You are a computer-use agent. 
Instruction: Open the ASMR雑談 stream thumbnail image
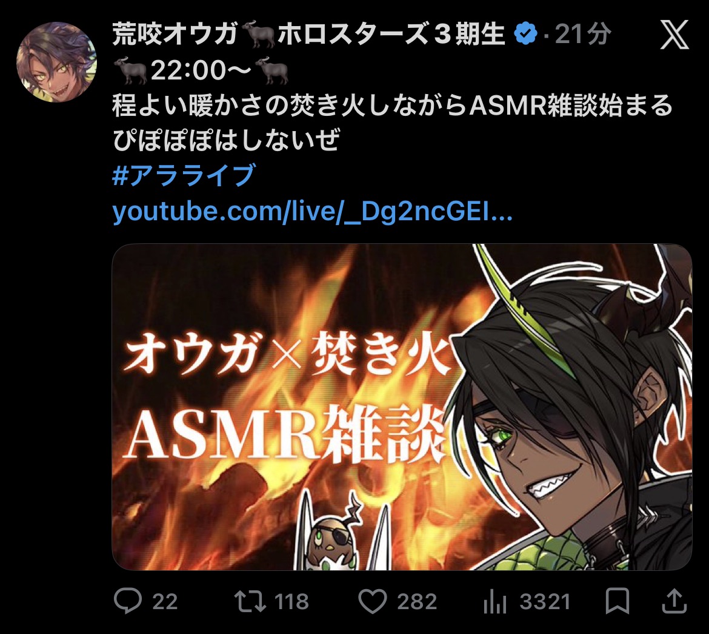click(x=402, y=406)
